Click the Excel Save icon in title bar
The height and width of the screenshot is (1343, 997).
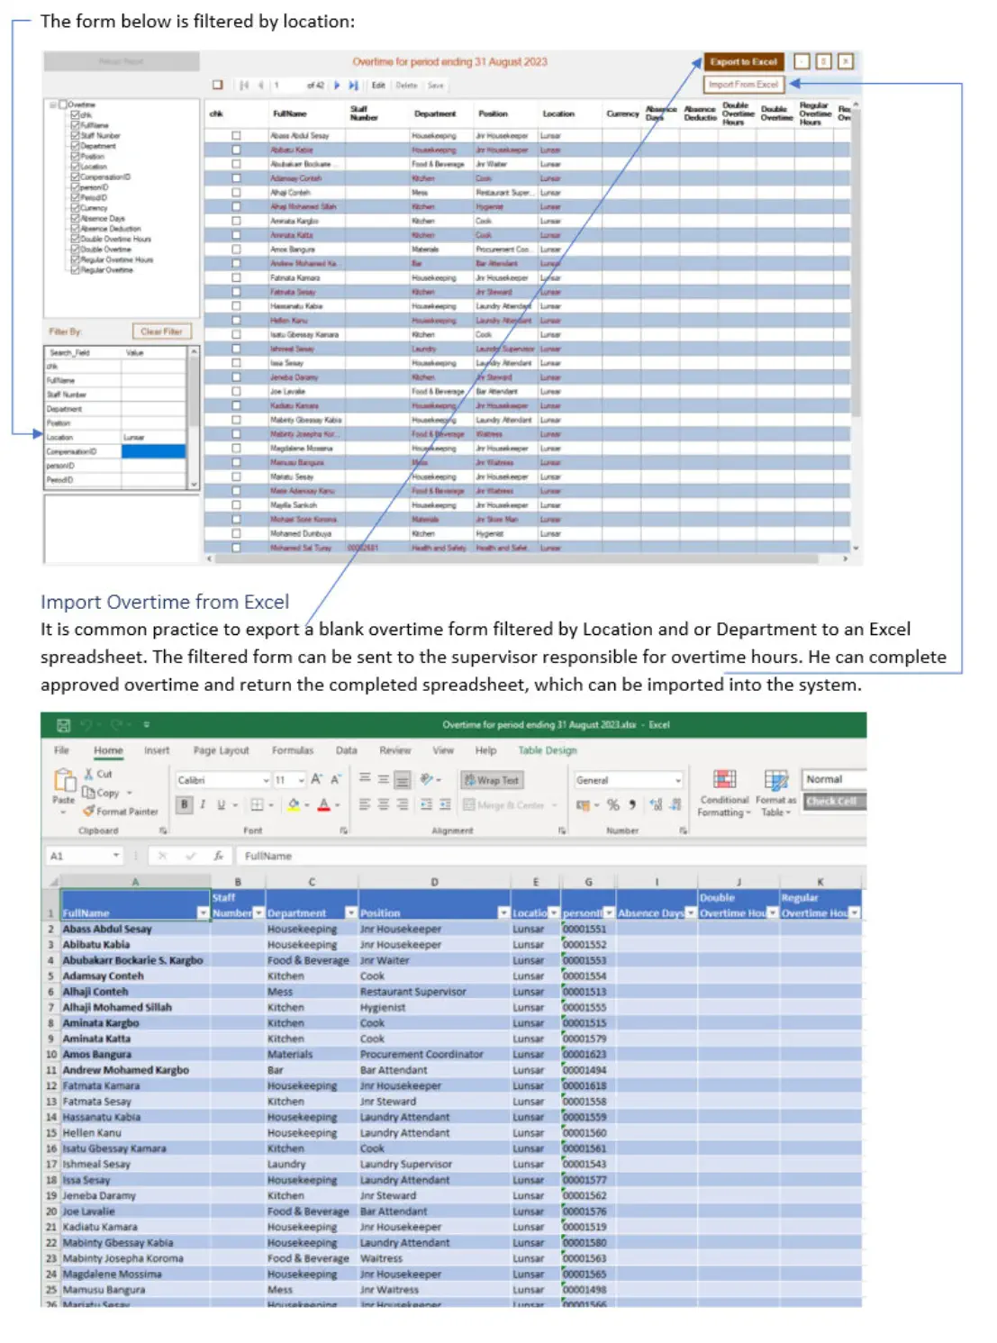coord(63,725)
